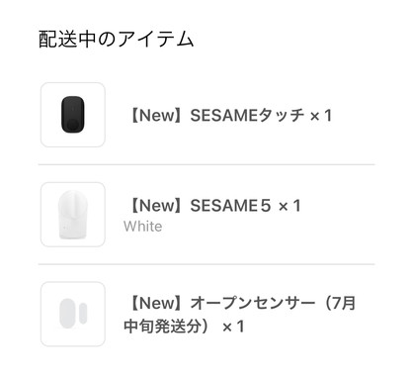Open the Open Sensor product image
This screenshot has height=378, width=413.
[73, 314]
